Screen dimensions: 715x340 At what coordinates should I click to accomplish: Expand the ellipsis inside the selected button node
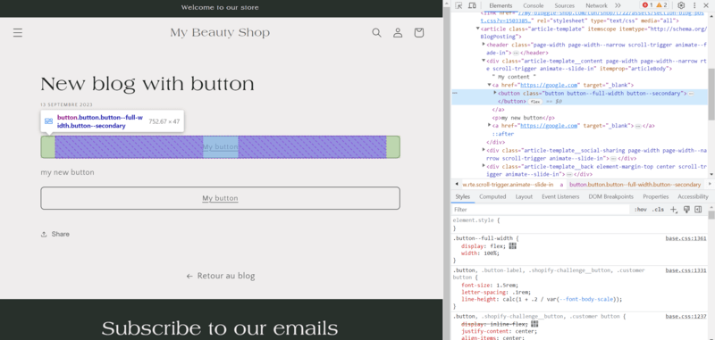coord(691,94)
